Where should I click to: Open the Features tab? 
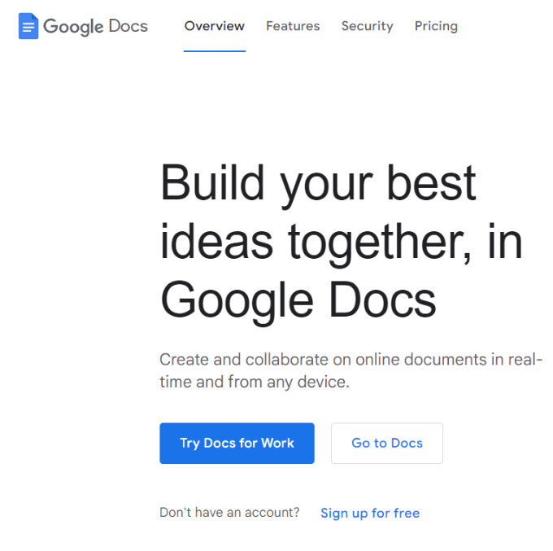(x=293, y=26)
